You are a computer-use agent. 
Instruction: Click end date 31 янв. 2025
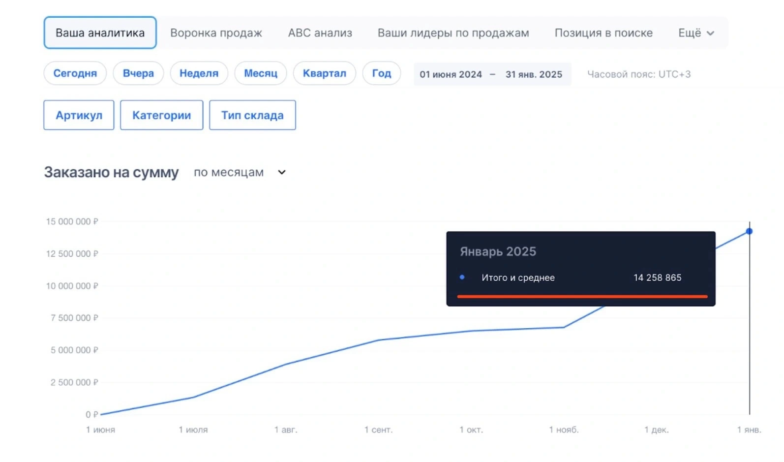click(x=534, y=74)
